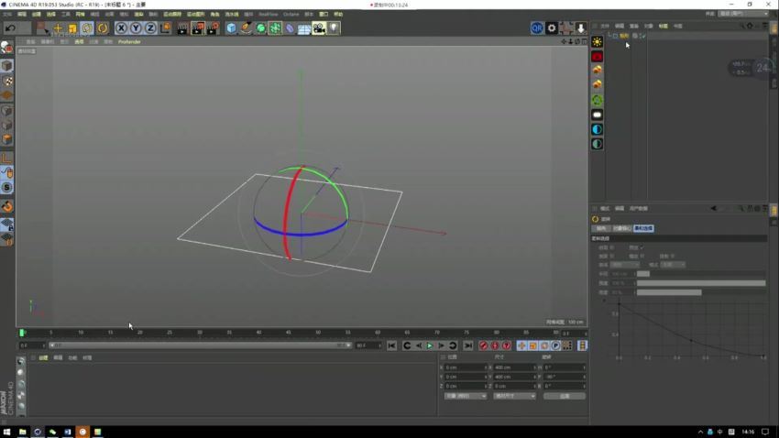Adjust the full-width attribute slider bar
Image resolution: width=779 pixels, height=438 pixels.
pos(701,283)
